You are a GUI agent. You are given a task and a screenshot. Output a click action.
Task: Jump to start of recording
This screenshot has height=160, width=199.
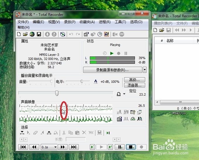click(23, 147)
